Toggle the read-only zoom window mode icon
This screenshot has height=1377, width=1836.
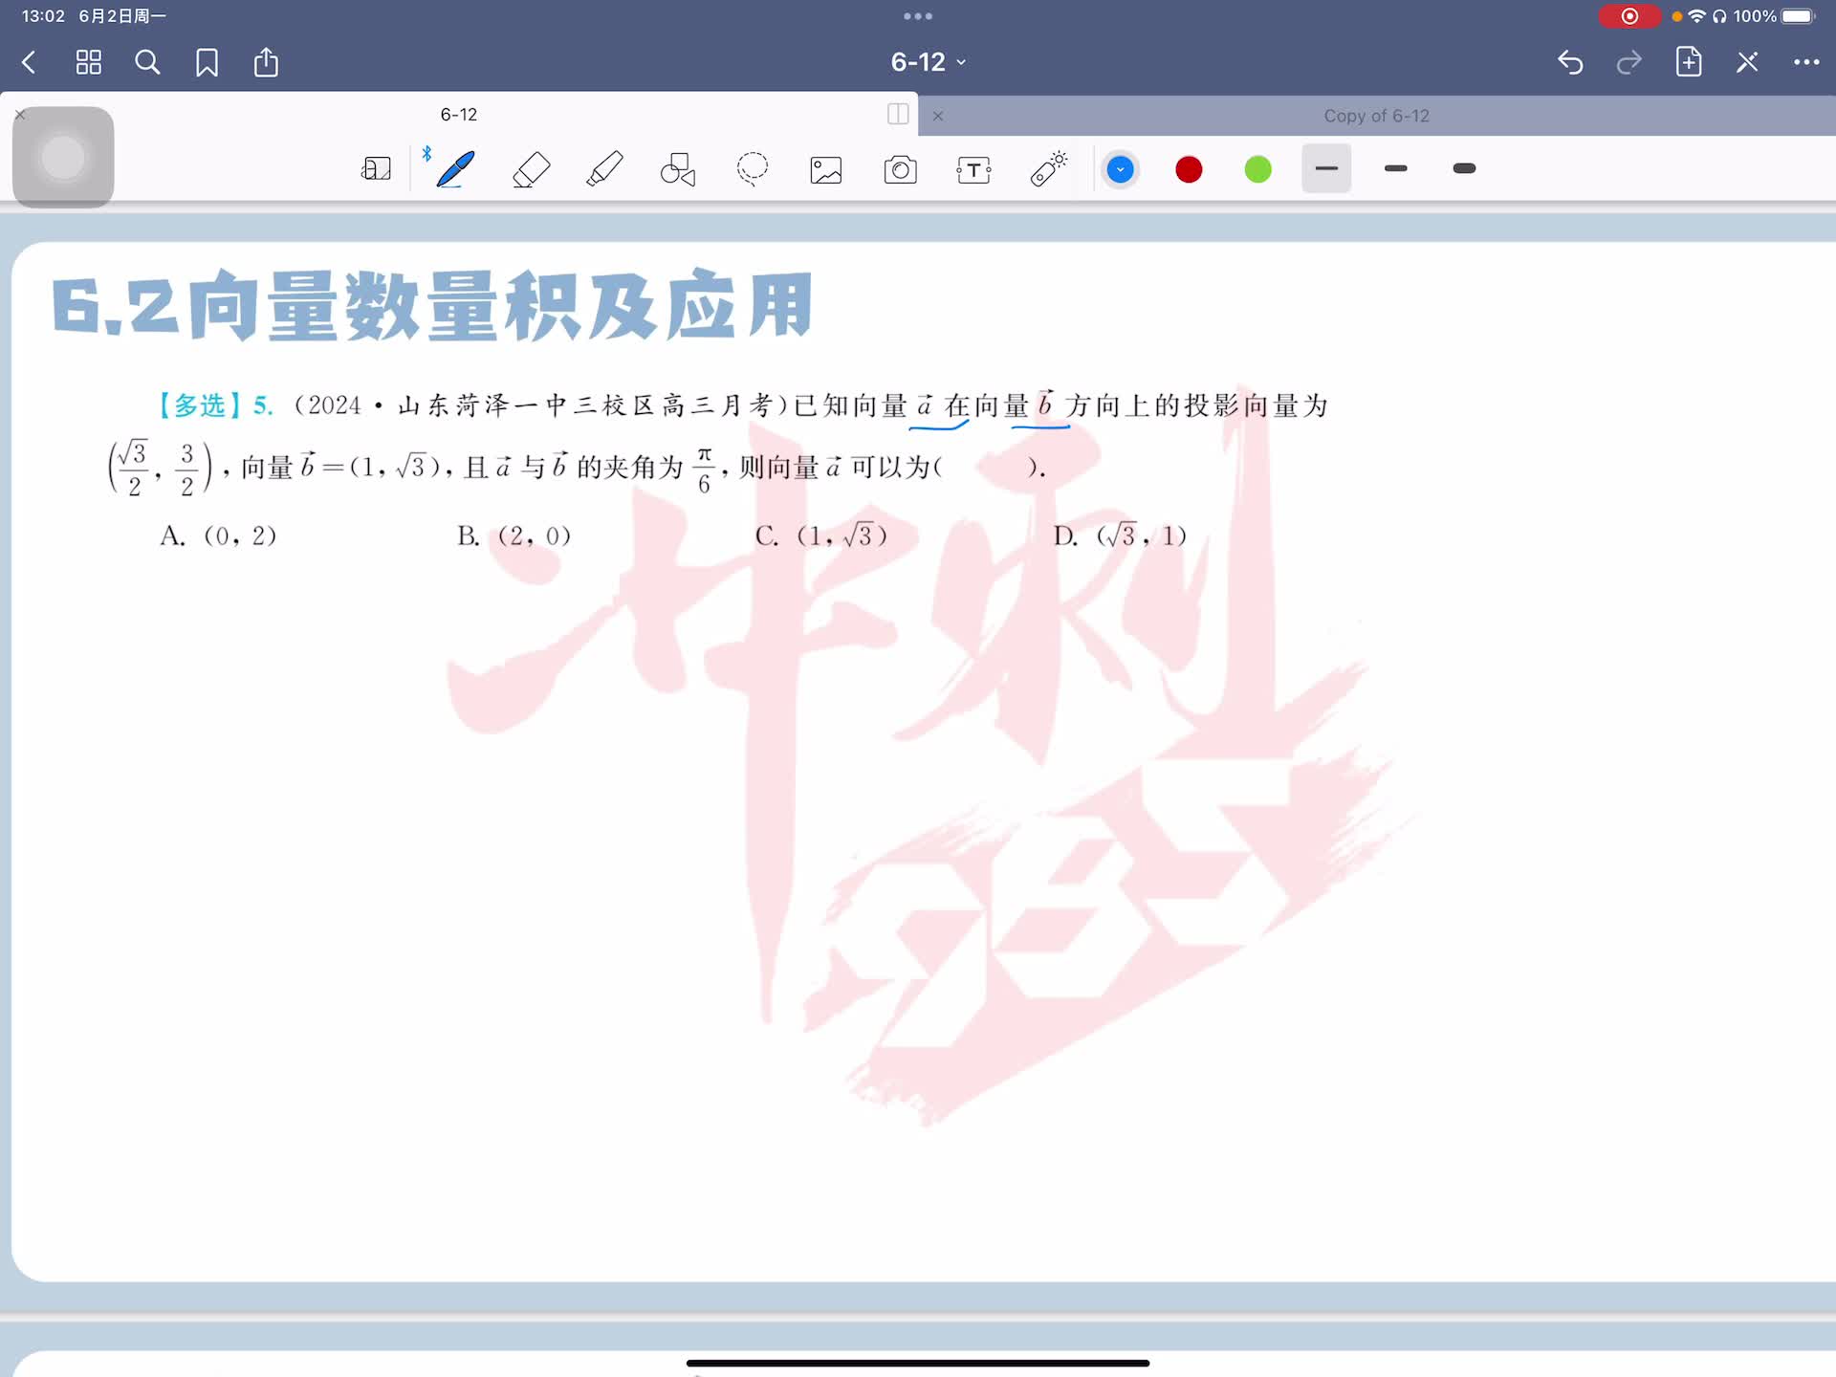[376, 169]
